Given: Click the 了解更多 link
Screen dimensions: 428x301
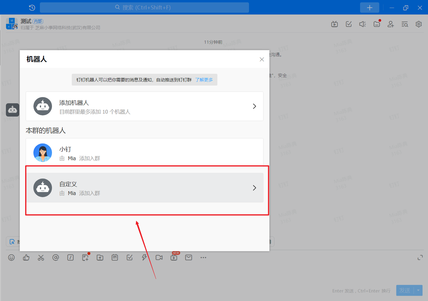Looking at the screenshot, I should [204, 80].
